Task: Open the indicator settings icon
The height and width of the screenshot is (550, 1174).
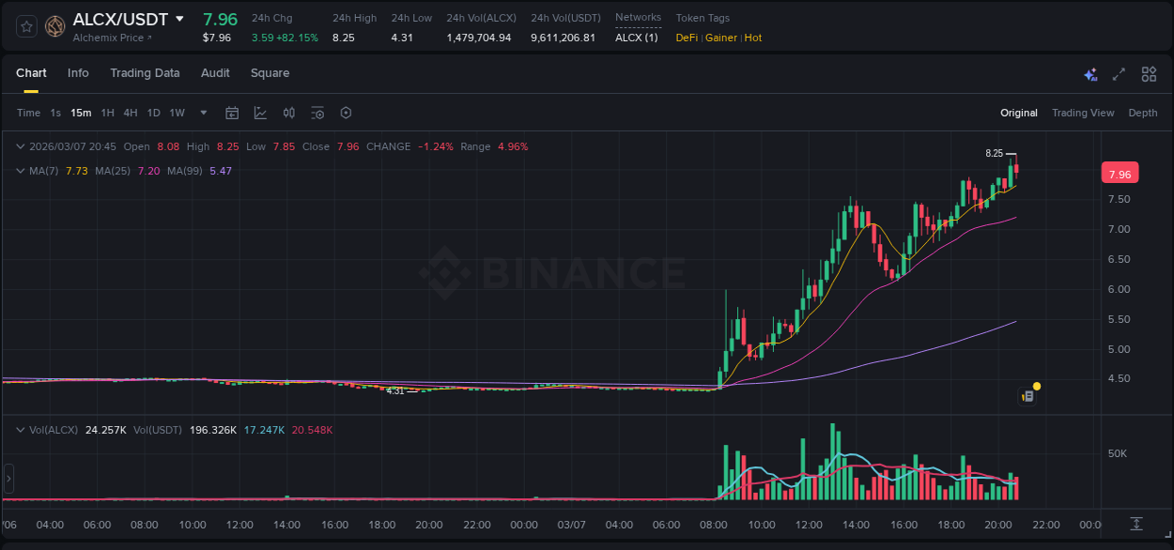Action: 317,113
